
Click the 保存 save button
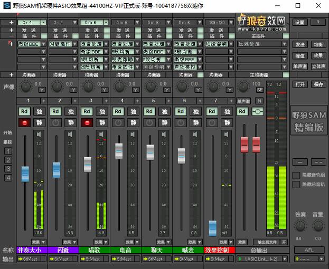click(x=318, y=84)
